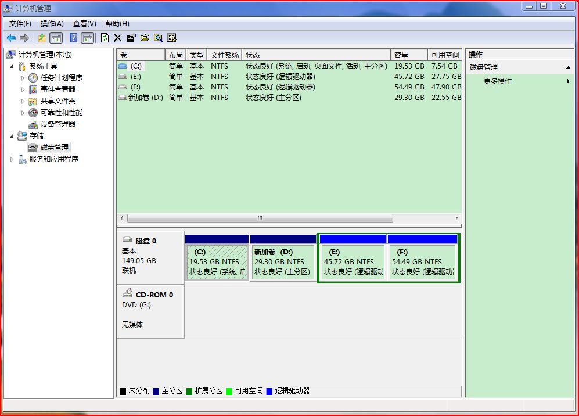Expand the 任务计划程序 node arrow
The image size is (579, 416).
[x=23, y=78]
